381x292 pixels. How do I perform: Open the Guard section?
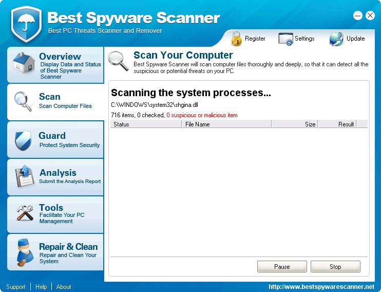coord(55,140)
